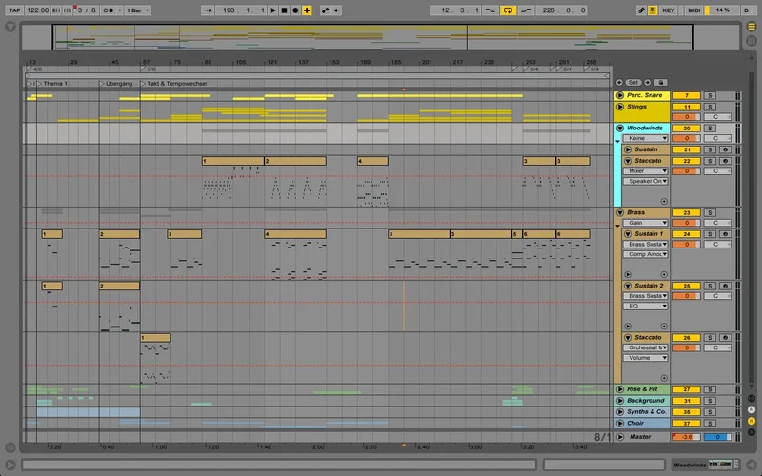
Task: Open Woodwinds device view selector at bottom
Action: (706, 465)
